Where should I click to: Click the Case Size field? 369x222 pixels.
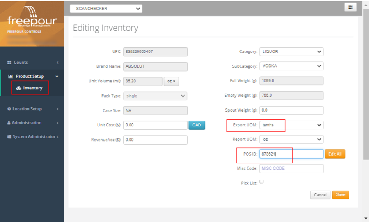155,110
